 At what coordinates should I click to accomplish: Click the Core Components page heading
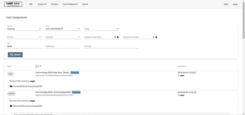pos(16,17)
